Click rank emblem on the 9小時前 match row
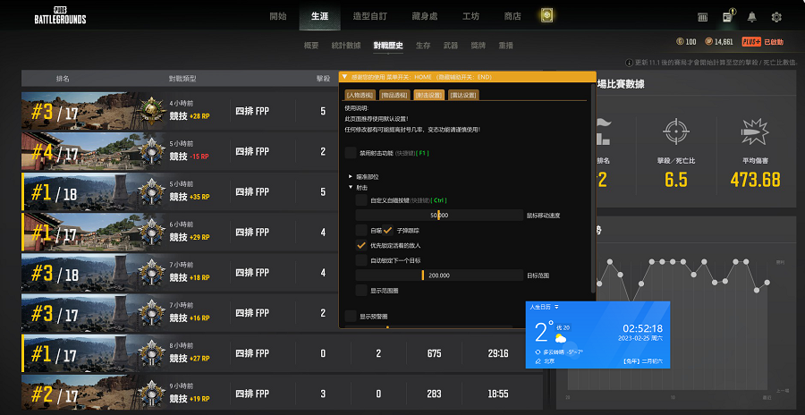Screen dimensions: 805x415 pos(151,394)
